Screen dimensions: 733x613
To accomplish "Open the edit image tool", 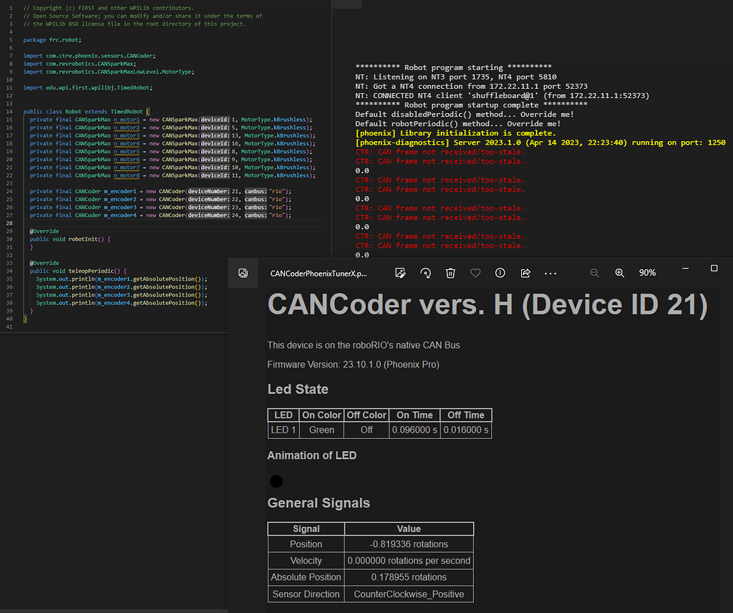I will point(401,273).
